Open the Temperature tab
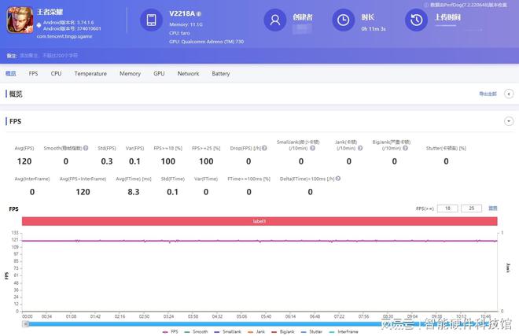This screenshot has height=336, width=519. [90, 73]
